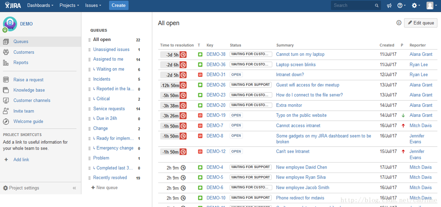Click the Raise a request icon
Image resolution: width=441 pixels, height=207 pixels.
pos(6,80)
